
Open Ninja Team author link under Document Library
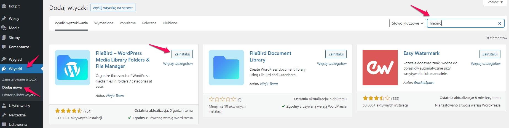pyautogui.click(x=269, y=84)
